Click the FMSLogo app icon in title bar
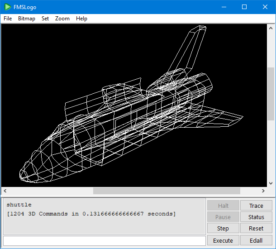This screenshot has width=276, height=249. pyautogui.click(x=8, y=7)
